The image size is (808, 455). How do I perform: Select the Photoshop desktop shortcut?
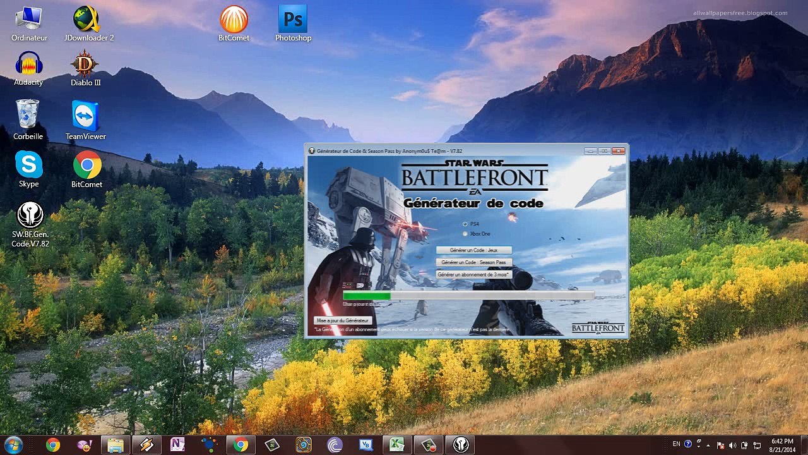[x=293, y=25]
